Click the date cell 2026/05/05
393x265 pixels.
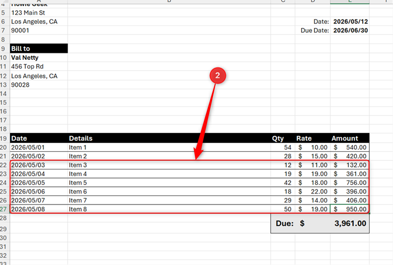[x=39, y=182]
